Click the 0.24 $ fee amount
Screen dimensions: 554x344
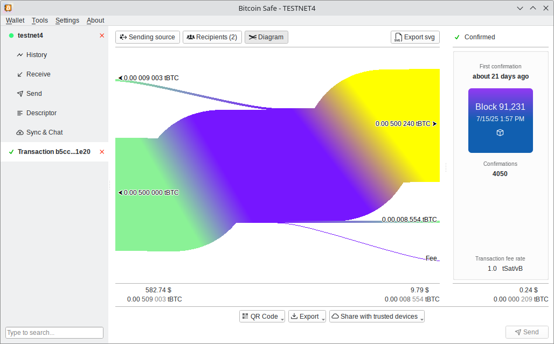coord(529,290)
